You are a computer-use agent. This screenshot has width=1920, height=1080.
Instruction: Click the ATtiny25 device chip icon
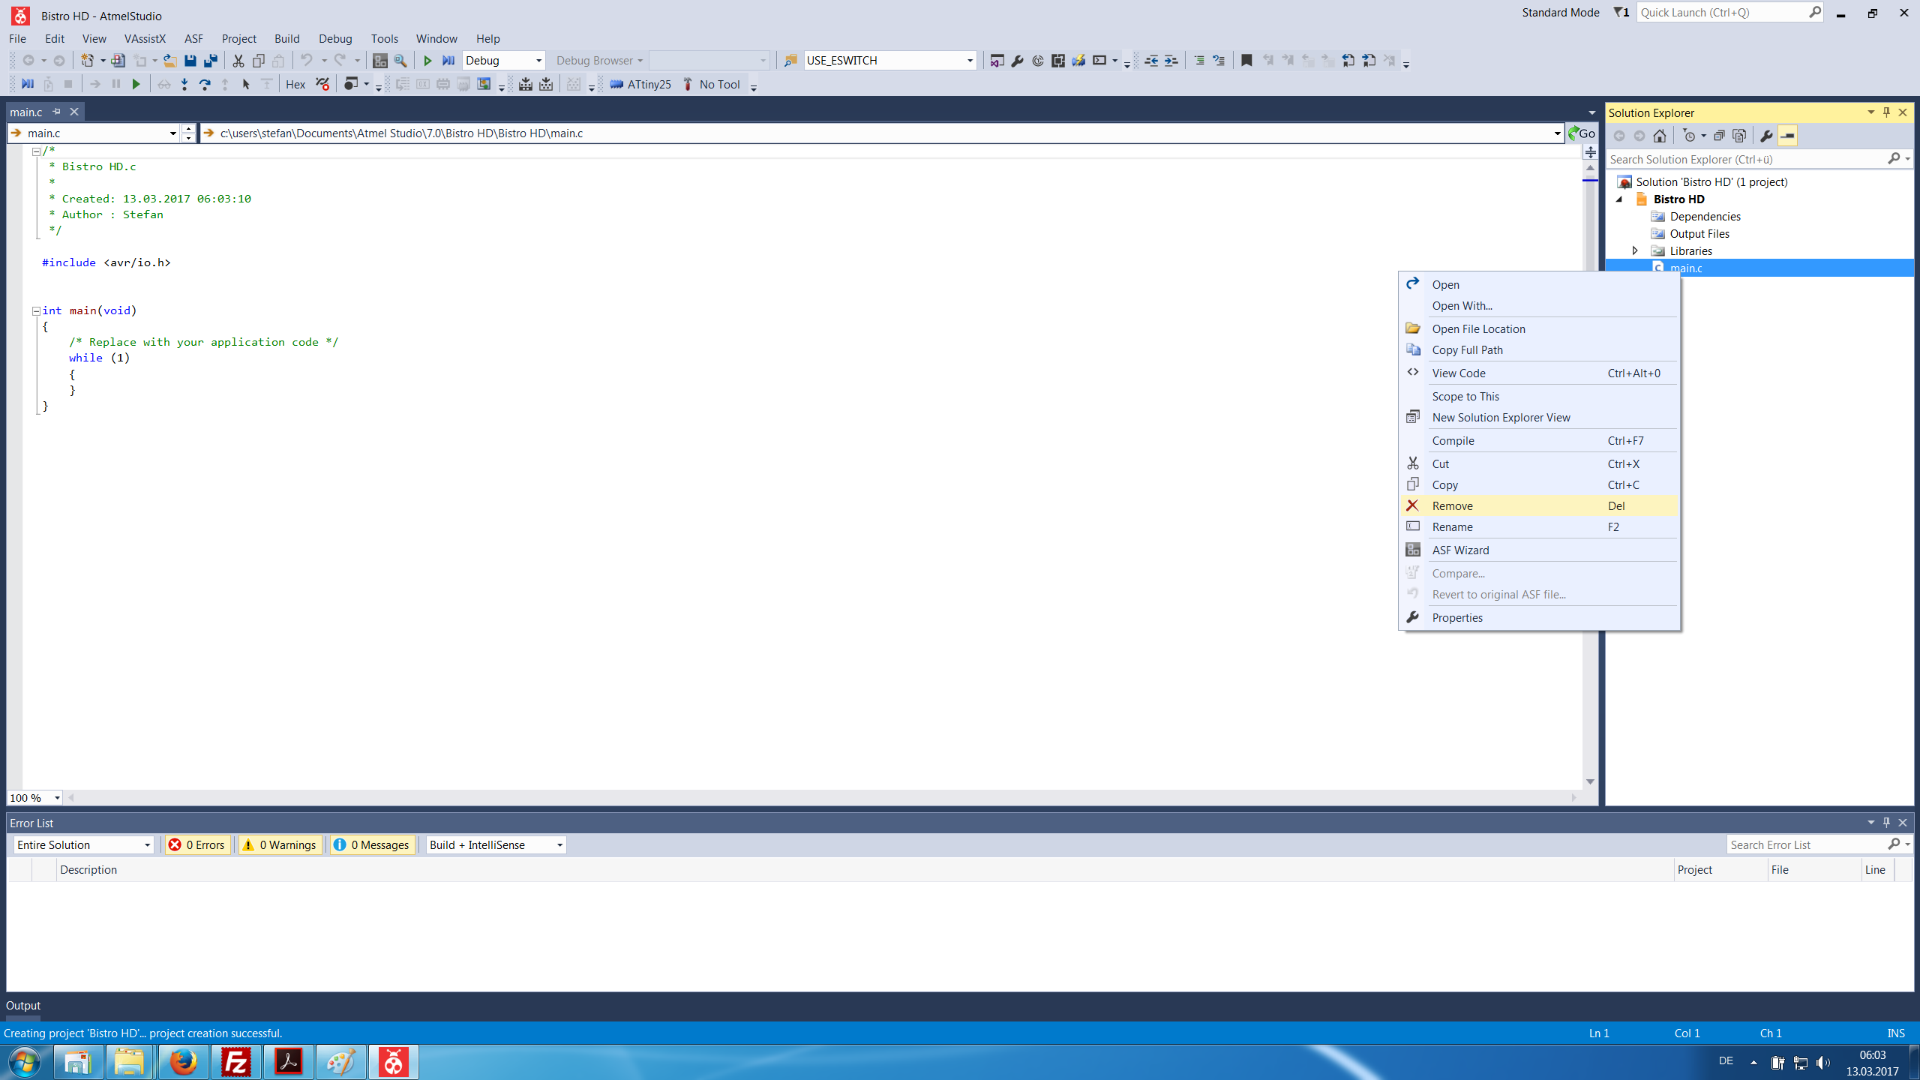pyautogui.click(x=616, y=84)
